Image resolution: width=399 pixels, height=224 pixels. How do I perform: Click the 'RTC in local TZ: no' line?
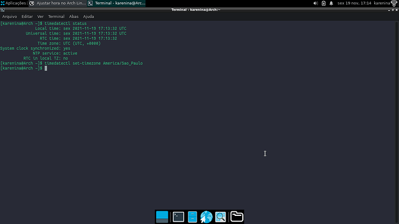(x=46, y=58)
